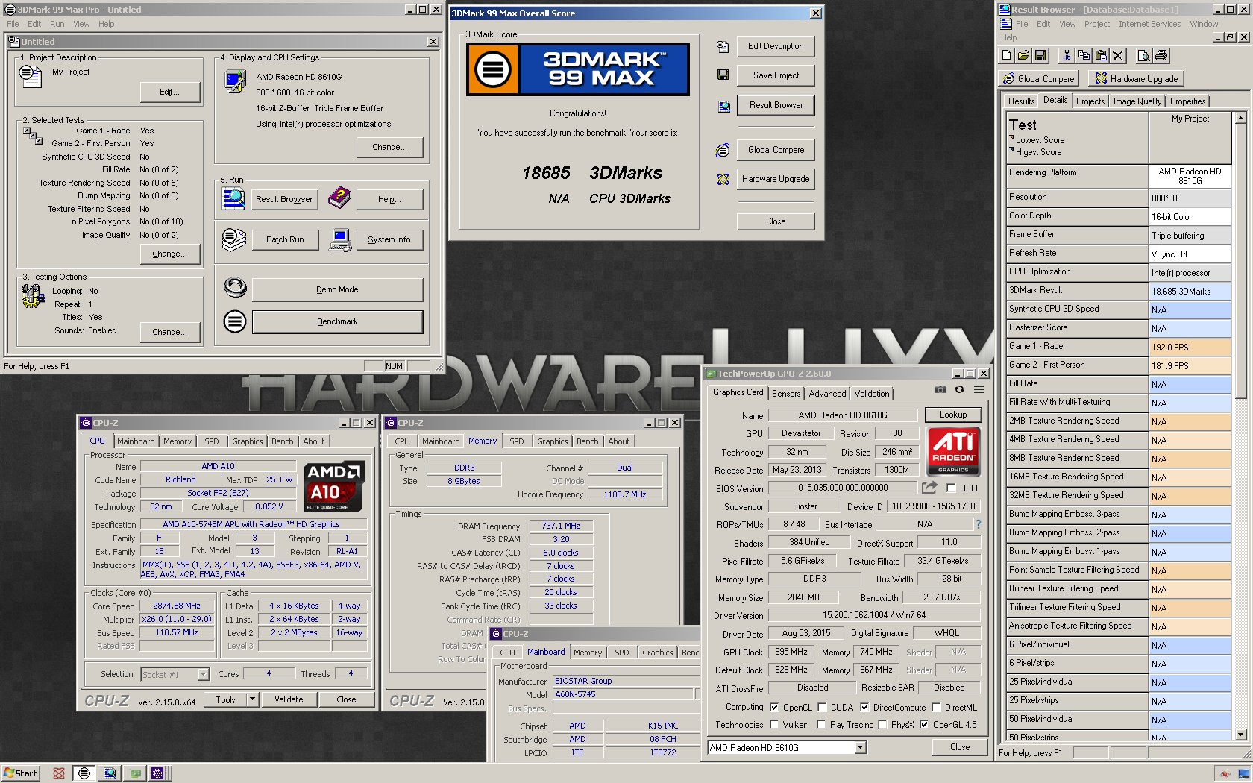Click Save Project disk icon in score dialog
The width and height of the screenshot is (1253, 783).
722,75
